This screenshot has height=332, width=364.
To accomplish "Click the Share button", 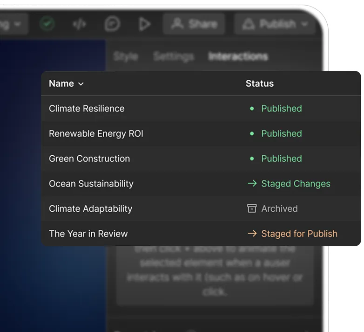I will pos(194,24).
